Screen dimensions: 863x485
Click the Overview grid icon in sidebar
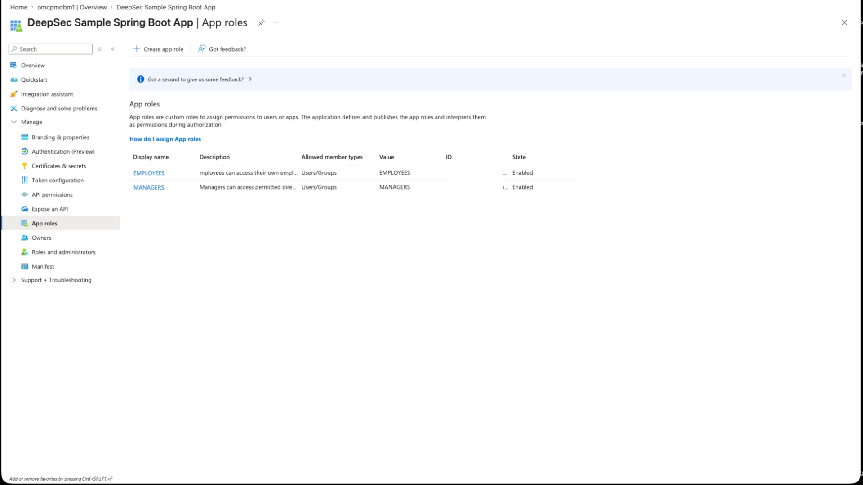(x=13, y=65)
